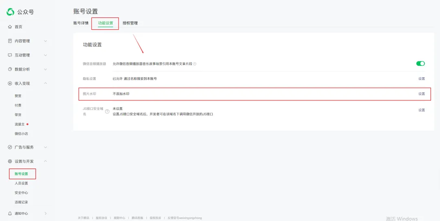Click the 内容管理 document icon

pyautogui.click(x=10, y=41)
